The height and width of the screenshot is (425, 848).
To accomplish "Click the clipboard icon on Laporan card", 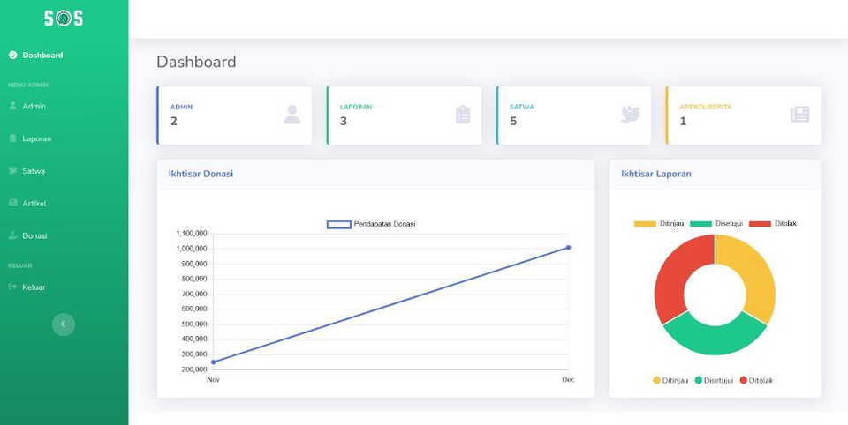I will click(463, 115).
